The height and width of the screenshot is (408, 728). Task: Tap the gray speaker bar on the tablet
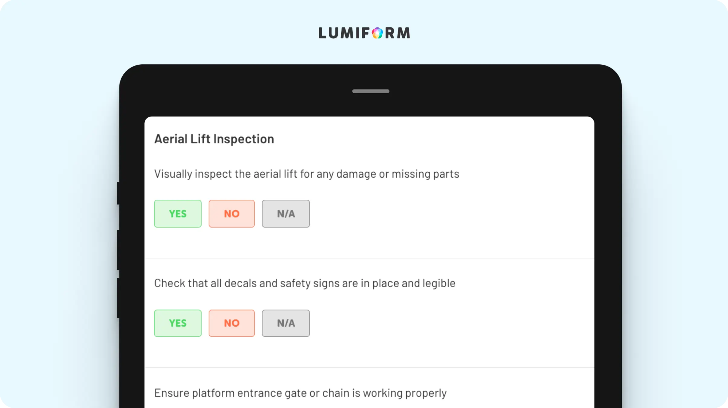click(370, 91)
